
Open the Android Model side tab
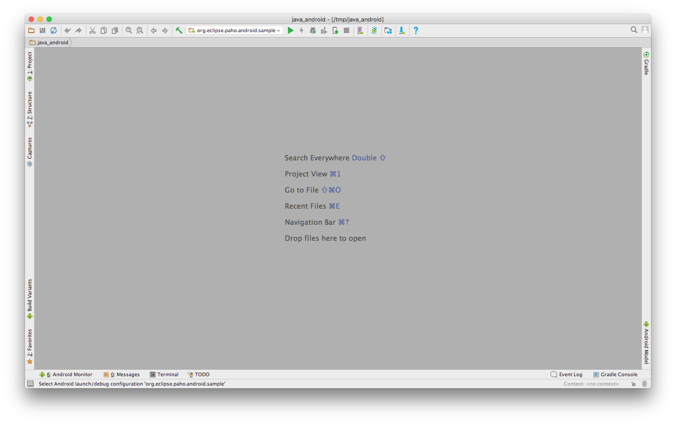coord(646,342)
